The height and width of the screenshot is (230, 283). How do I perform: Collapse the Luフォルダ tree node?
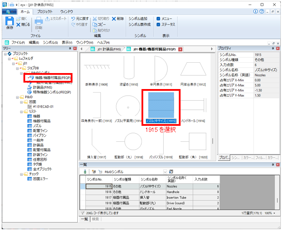(9, 59)
